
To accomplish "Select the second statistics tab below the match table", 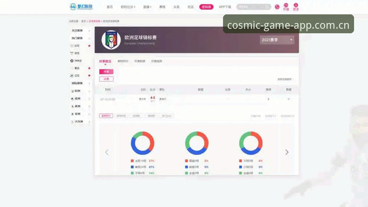I will click(x=121, y=116).
